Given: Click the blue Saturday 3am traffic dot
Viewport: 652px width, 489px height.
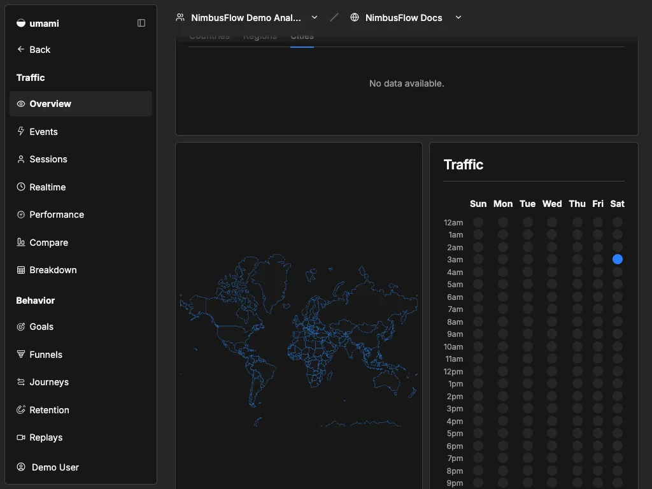Looking at the screenshot, I should [x=618, y=259].
